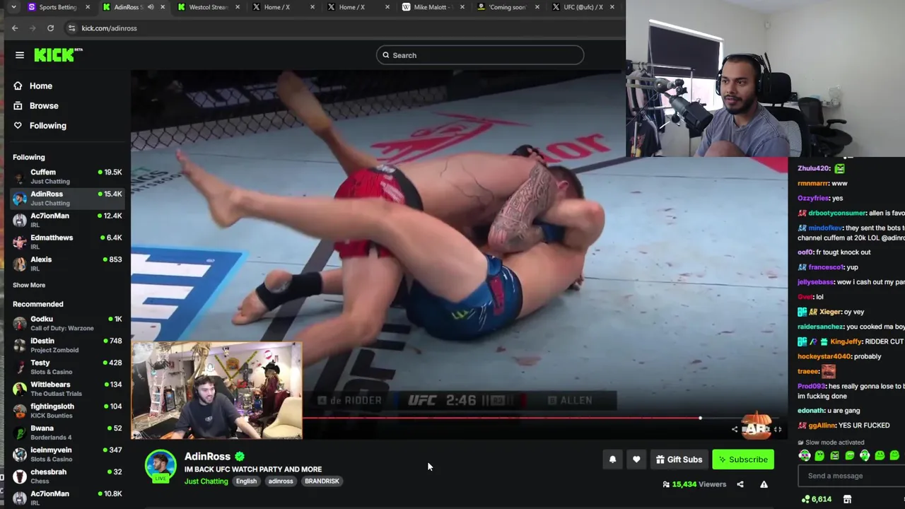
Task: Click chatter name KingJeffy
Action: [846, 341]
